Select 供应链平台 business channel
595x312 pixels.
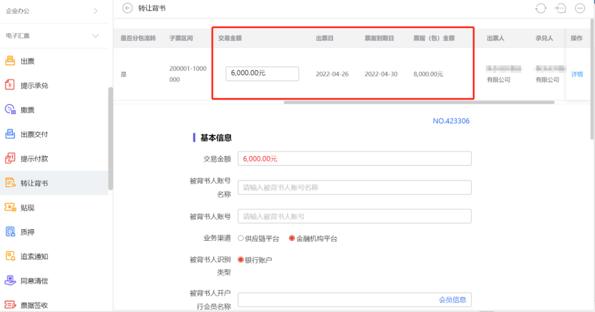pos(241,238)
